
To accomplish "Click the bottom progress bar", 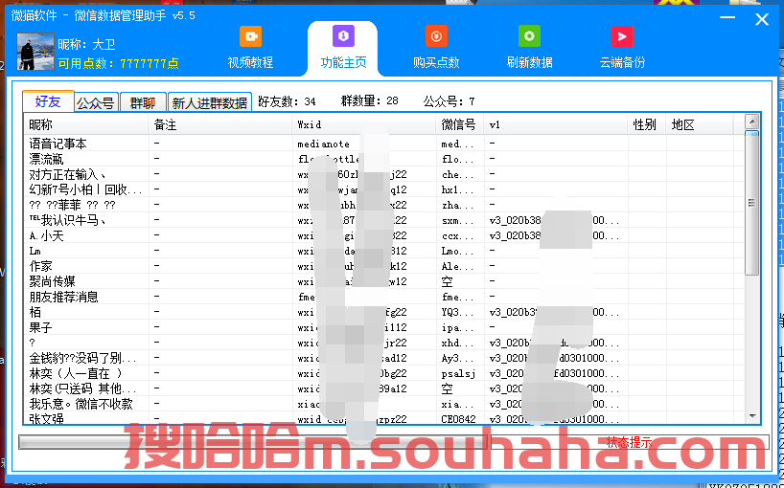I will click(x=253, y=442).
